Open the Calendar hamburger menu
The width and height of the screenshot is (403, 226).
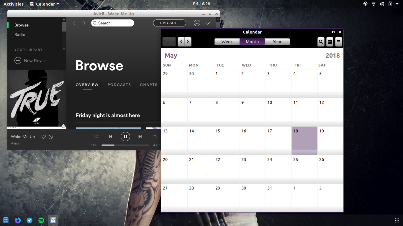tap(339, 42)
